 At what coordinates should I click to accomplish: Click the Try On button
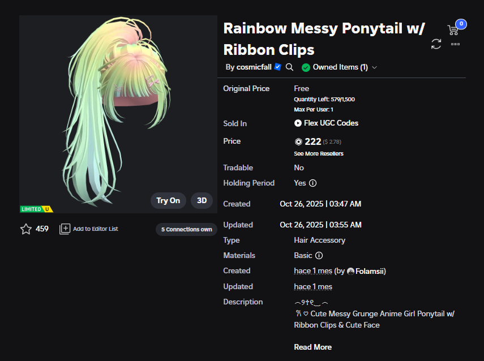click(x=168, y=200)
